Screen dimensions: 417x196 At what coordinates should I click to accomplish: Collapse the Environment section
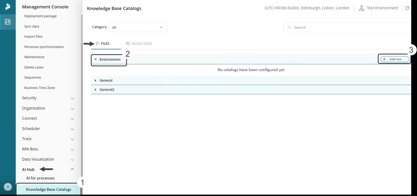96,59
